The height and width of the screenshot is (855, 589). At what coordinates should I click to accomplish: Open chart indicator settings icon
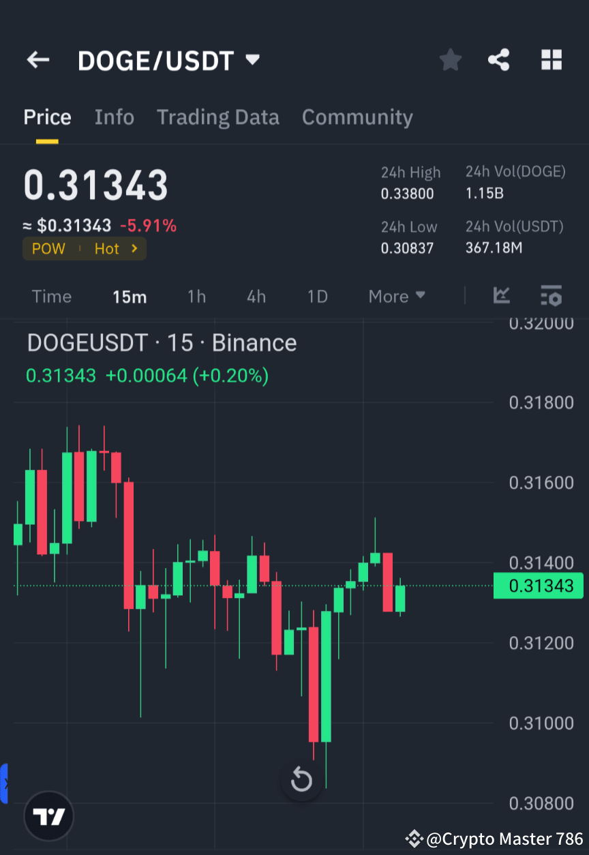point(552,296)
